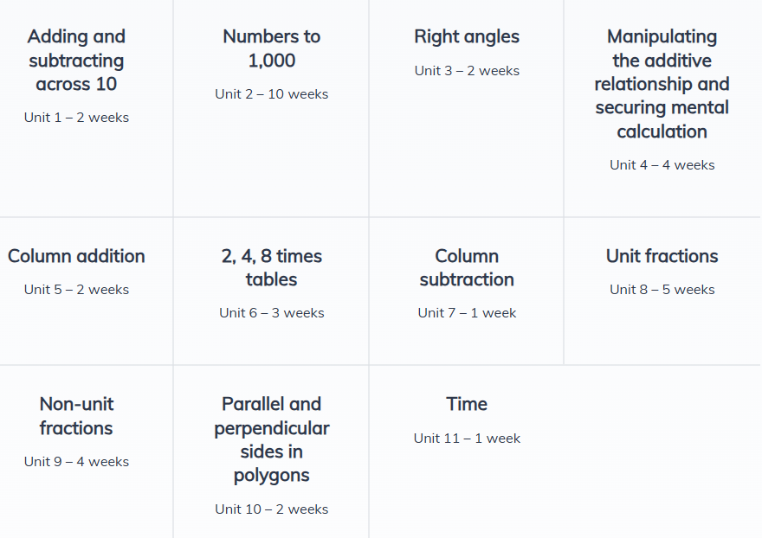Open the Time unit
762x538 pixels.
pyautogui.click(x=467, y=404)
